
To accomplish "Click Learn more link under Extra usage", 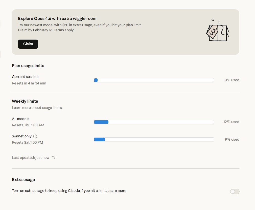I will [x=117, y=191].
